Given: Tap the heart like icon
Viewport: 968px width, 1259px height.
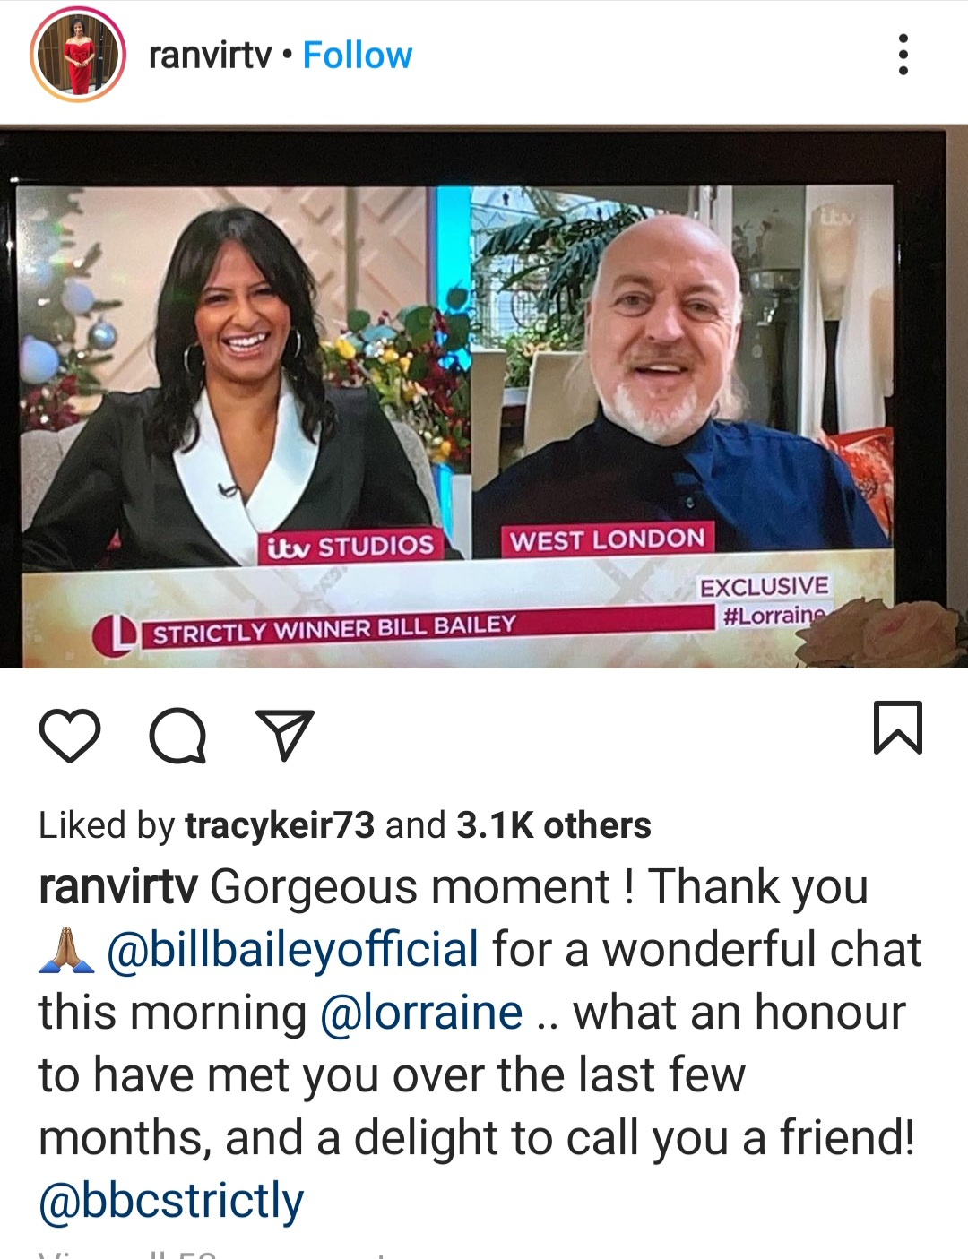Looking at the screenshot, I should 70,736.
